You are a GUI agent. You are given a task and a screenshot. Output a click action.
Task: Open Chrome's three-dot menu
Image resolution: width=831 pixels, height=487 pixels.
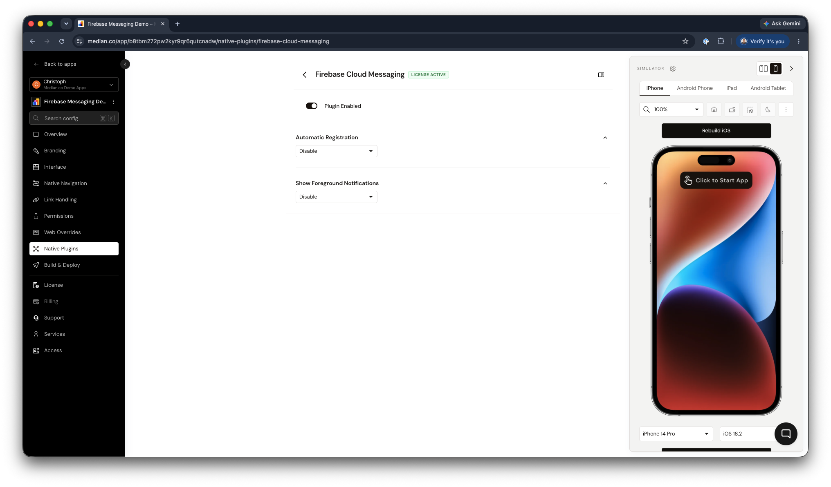[x=799, y=41]
